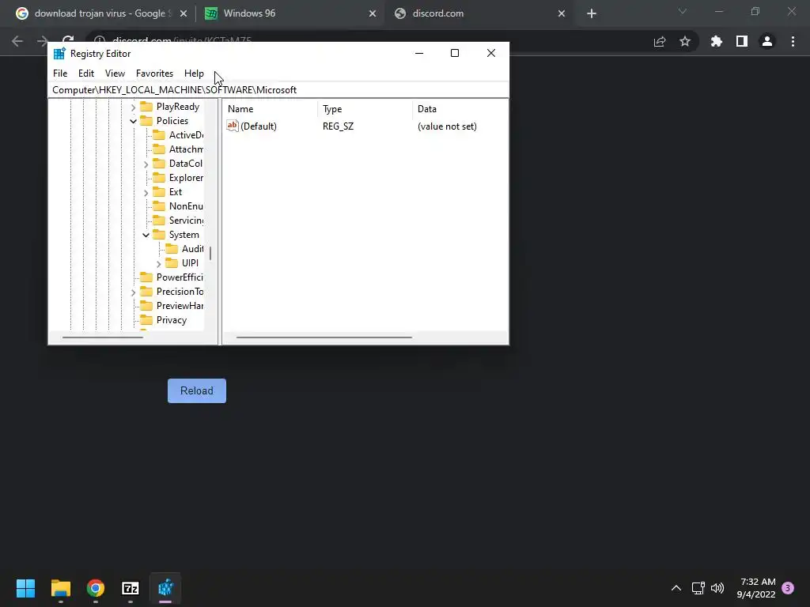Screen dimensions: 810x607
Task: Bookmark this page with the star icon
Action: point(685,41)
